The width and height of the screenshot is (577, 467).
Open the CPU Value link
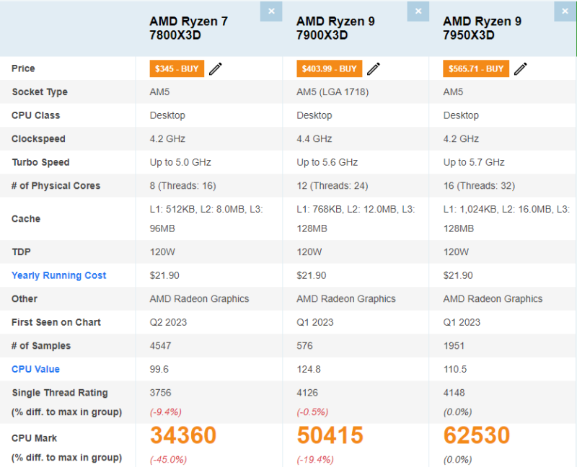35,369
